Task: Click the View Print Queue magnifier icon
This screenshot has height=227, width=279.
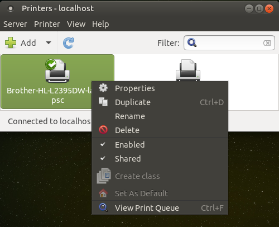Action: pyautogui.click(x=103, y=207)
